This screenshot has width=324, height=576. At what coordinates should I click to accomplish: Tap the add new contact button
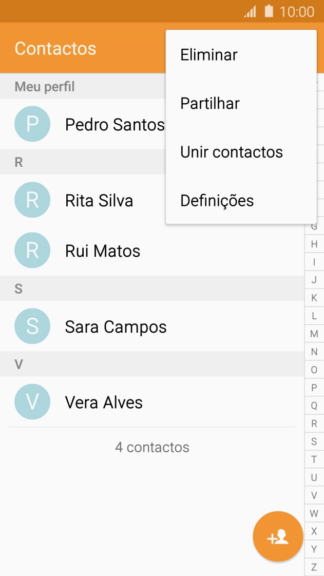pyautogui.click(x=277, y=535)
